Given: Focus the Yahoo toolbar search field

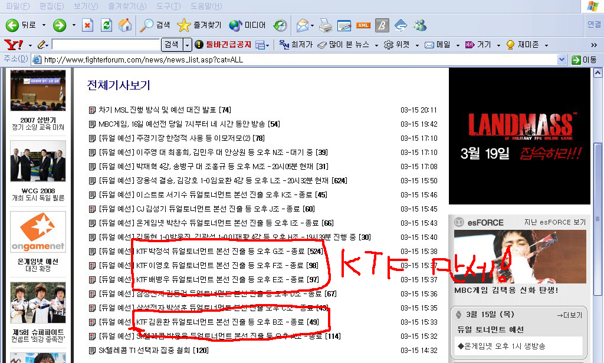Looking at the screenshot, I should coord(106,45).
